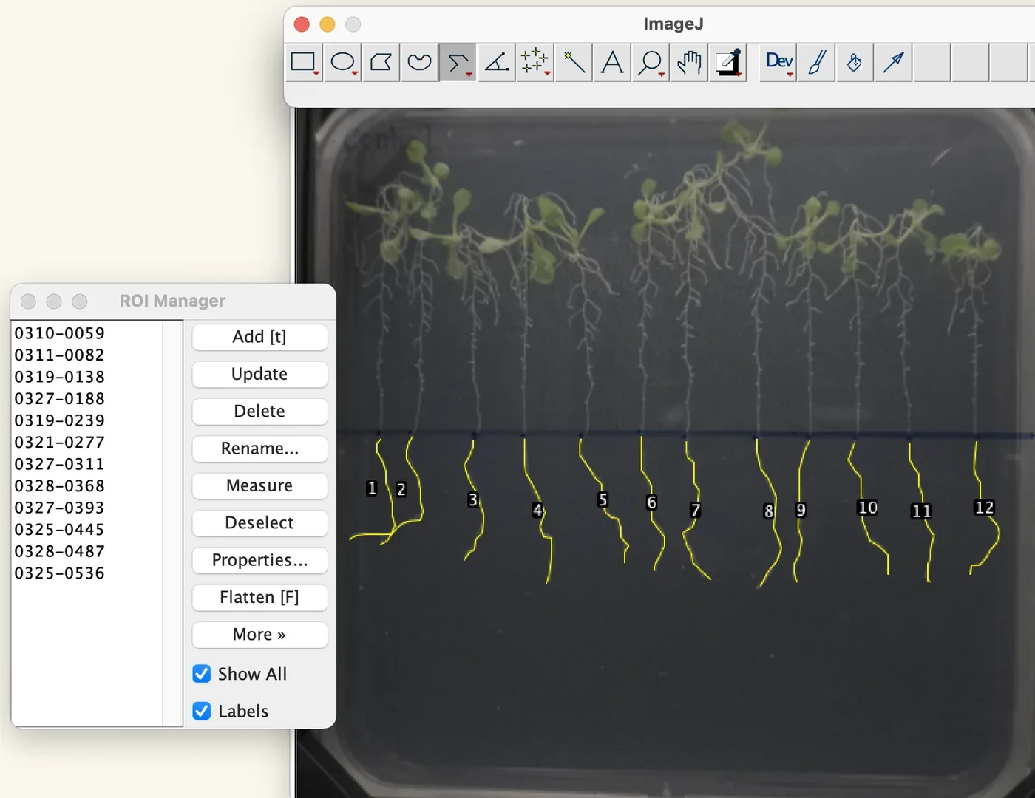Select the Wand tracing tool
1035x798 pixels.
[x=574, y=62]
